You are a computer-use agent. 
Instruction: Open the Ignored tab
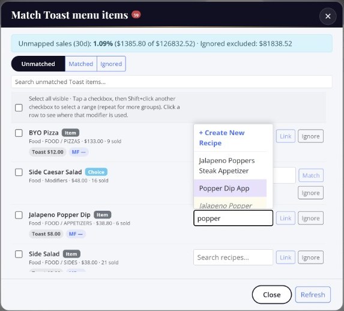(x=111, y=64)
